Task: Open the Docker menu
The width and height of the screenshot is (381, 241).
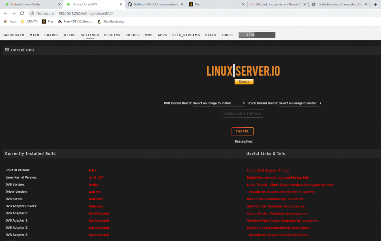Action: coord(133,35)
